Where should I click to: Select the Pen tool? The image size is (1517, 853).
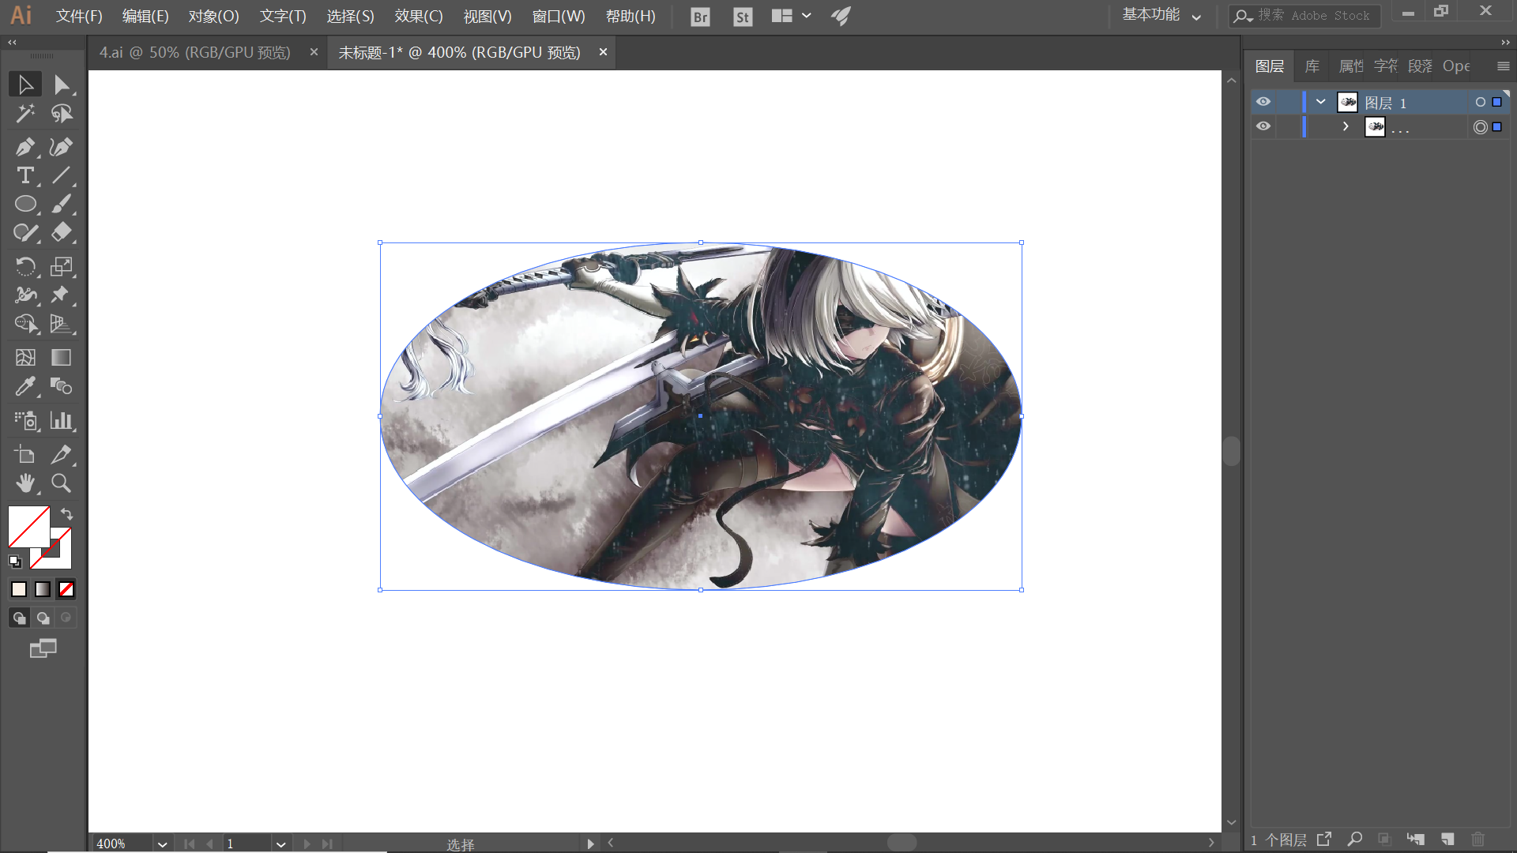tap(25, 147)
